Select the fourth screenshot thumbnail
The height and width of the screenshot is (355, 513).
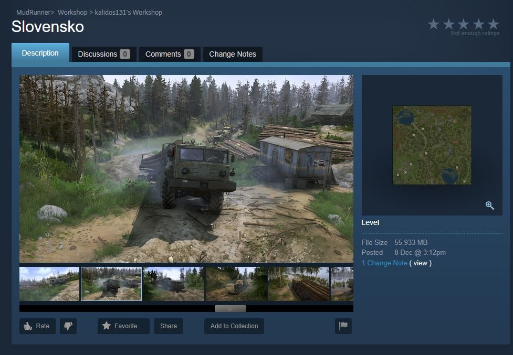coord(236,284)
